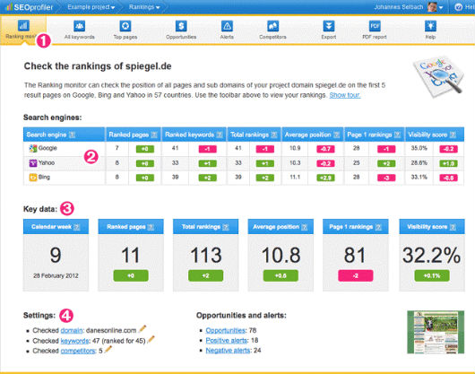
Task: Click the Google search engine icon
Action: [x=33, y=148]
